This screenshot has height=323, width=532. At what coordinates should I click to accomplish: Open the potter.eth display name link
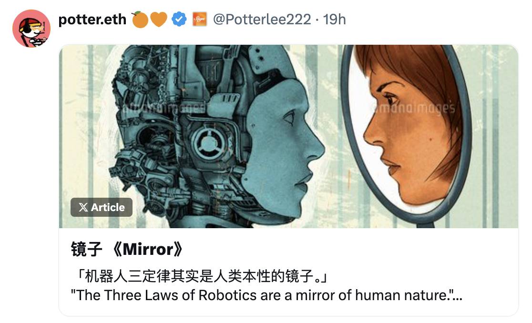(x=92, y=20)
